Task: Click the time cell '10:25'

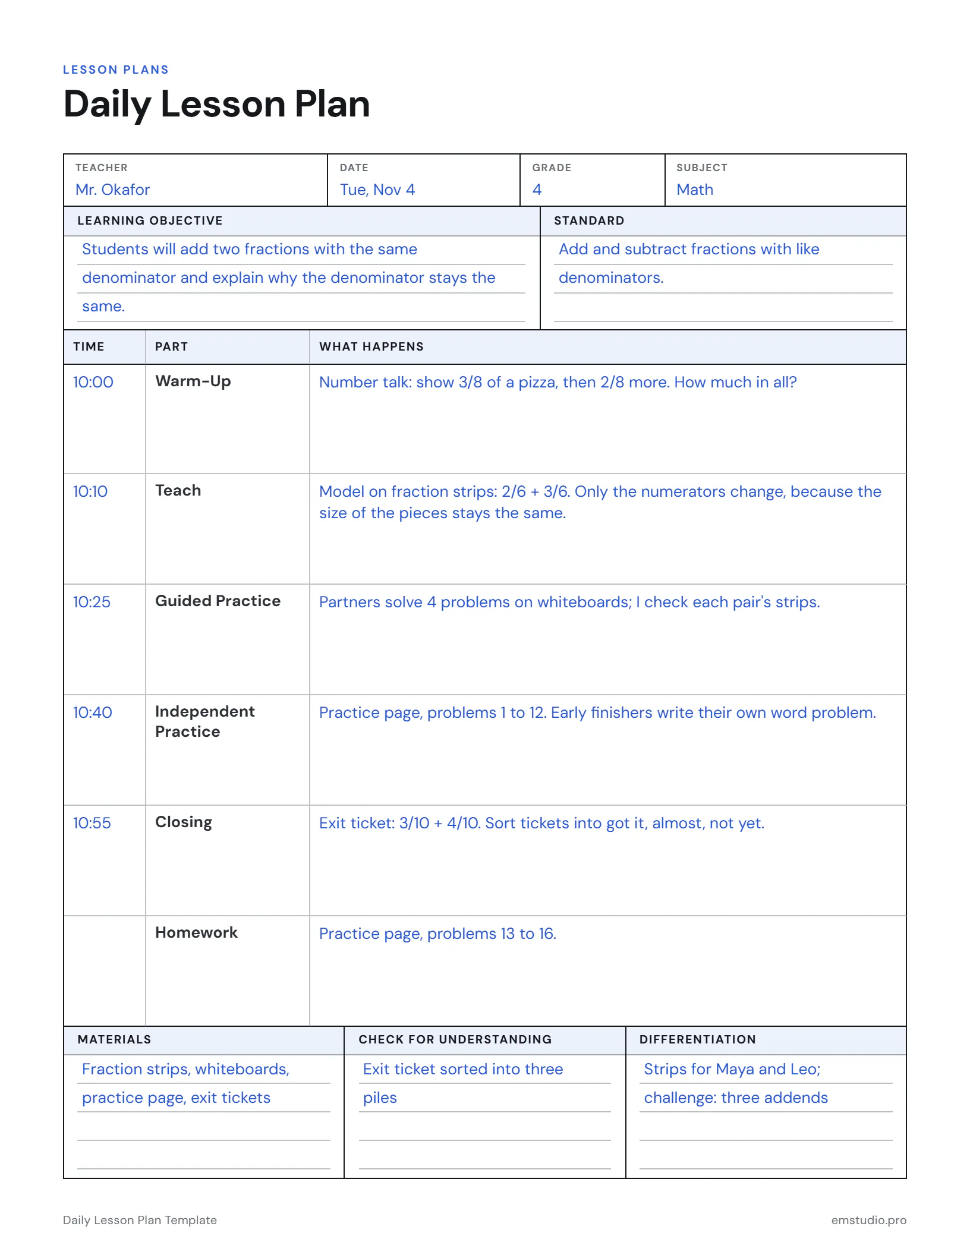Action: click(92, 602)
